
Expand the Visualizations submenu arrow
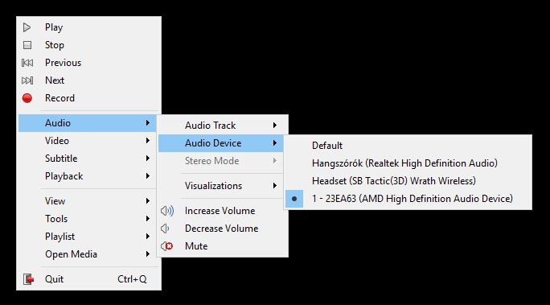[x=275, y=186]
